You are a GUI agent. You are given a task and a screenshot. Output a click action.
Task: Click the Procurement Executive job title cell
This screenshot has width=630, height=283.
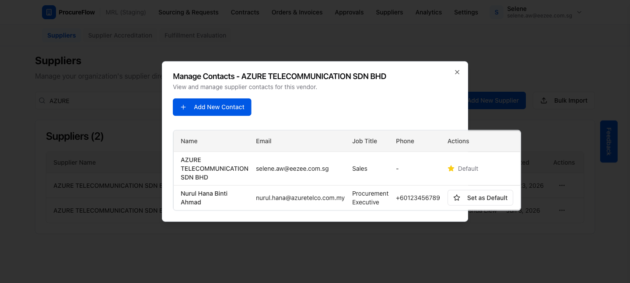pos(370,198)
